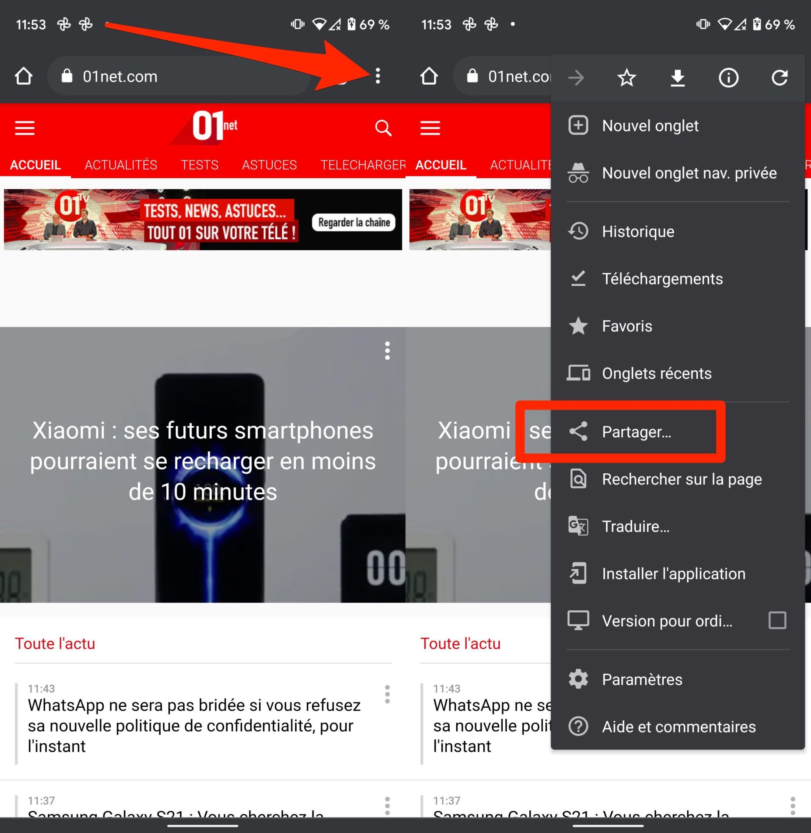811x833 pixels.
Task: Open the hamburger menu on left 01net page
Action: point(25,128)
